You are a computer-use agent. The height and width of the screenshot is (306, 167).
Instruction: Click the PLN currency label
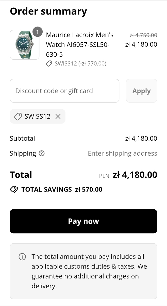pyautogui.click(x=104, y=176)
